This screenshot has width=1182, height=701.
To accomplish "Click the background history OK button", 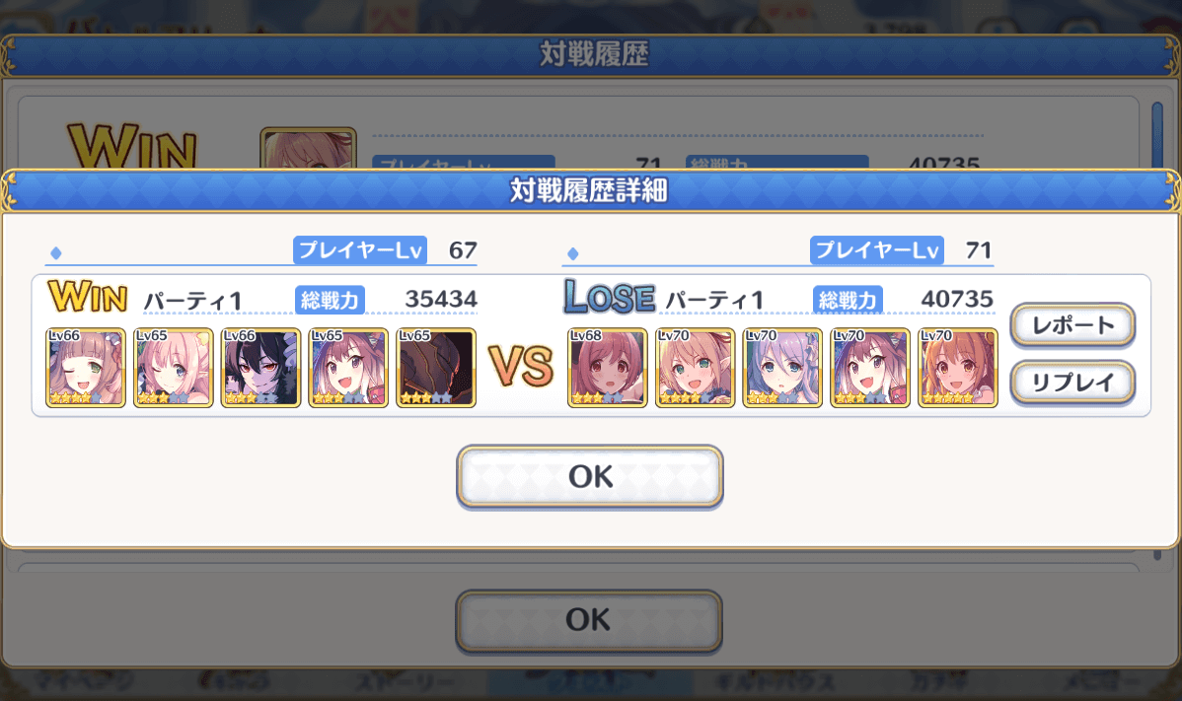I will coord(589,620).
